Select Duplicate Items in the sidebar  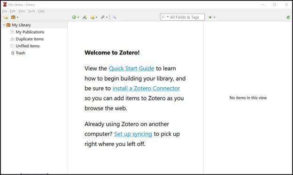[x=30, y=39]
